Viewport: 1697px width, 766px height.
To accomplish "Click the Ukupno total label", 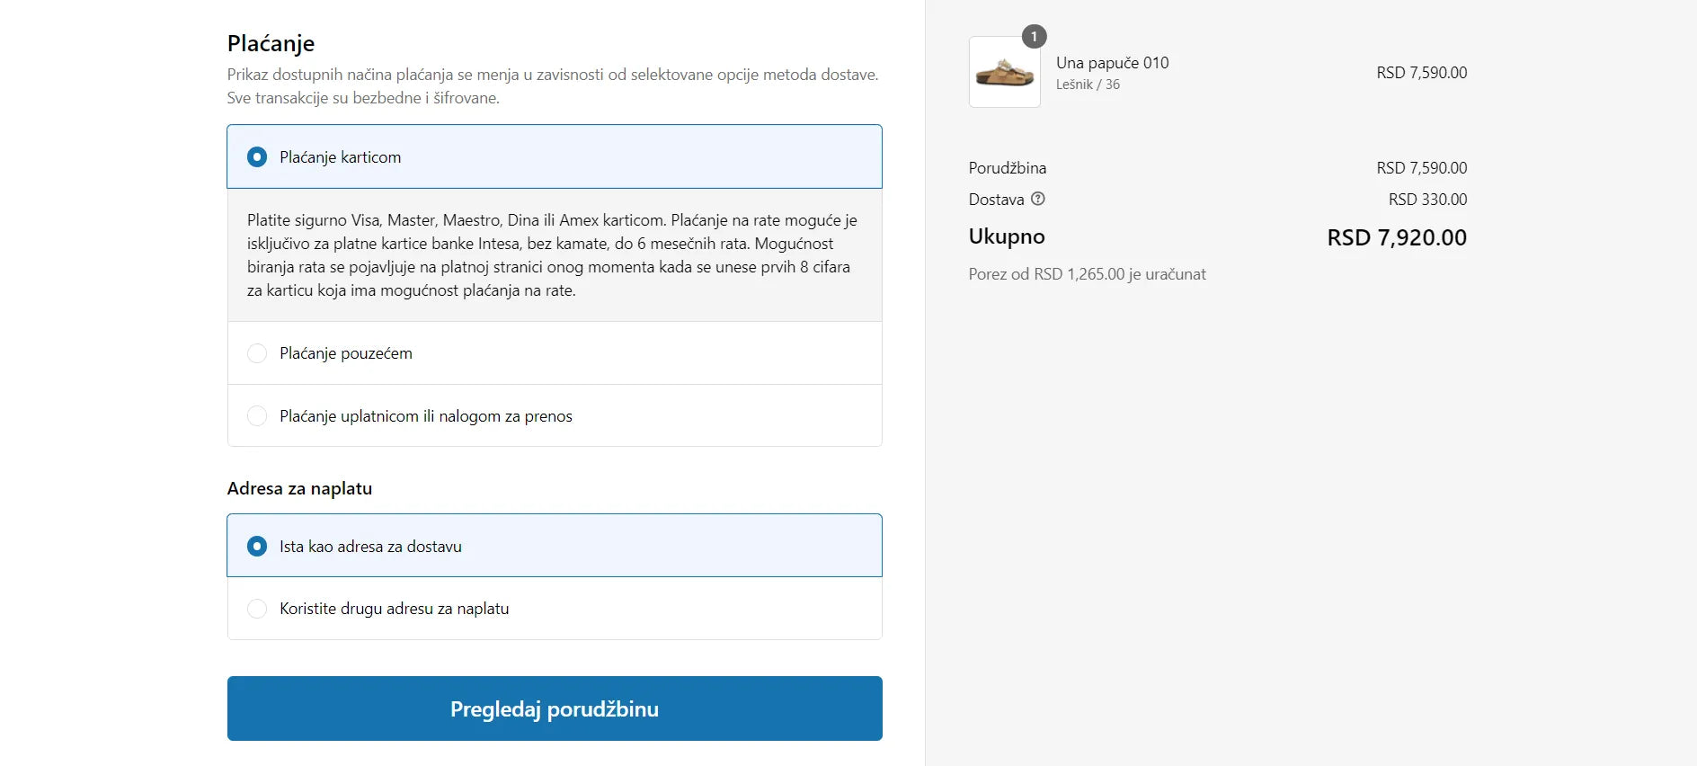I will point(1006,236).
